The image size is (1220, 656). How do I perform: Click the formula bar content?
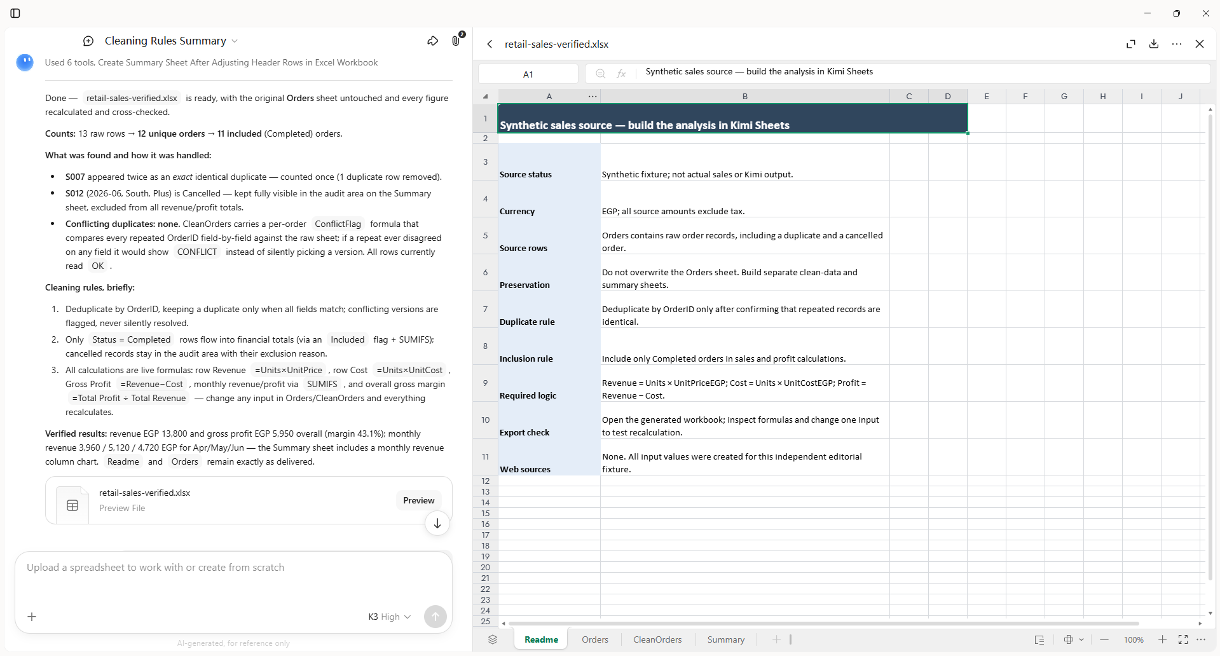click(x=922, y=72)
